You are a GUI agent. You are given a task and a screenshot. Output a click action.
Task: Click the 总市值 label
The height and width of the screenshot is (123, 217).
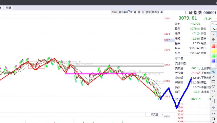(179, 58)
